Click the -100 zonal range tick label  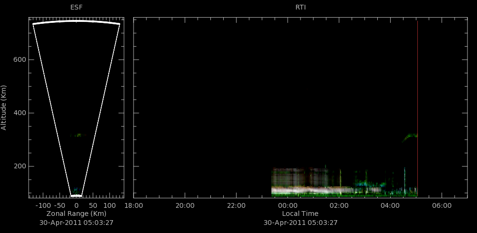[x=43, y=206]
